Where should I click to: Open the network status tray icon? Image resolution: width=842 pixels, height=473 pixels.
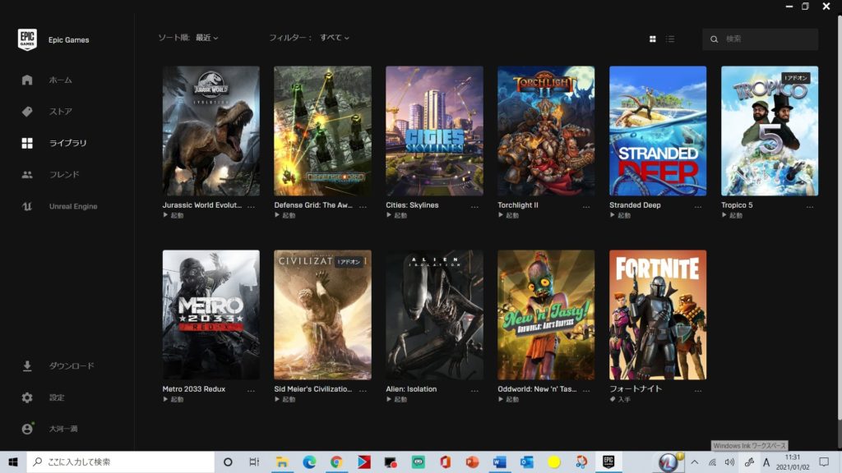713,462
